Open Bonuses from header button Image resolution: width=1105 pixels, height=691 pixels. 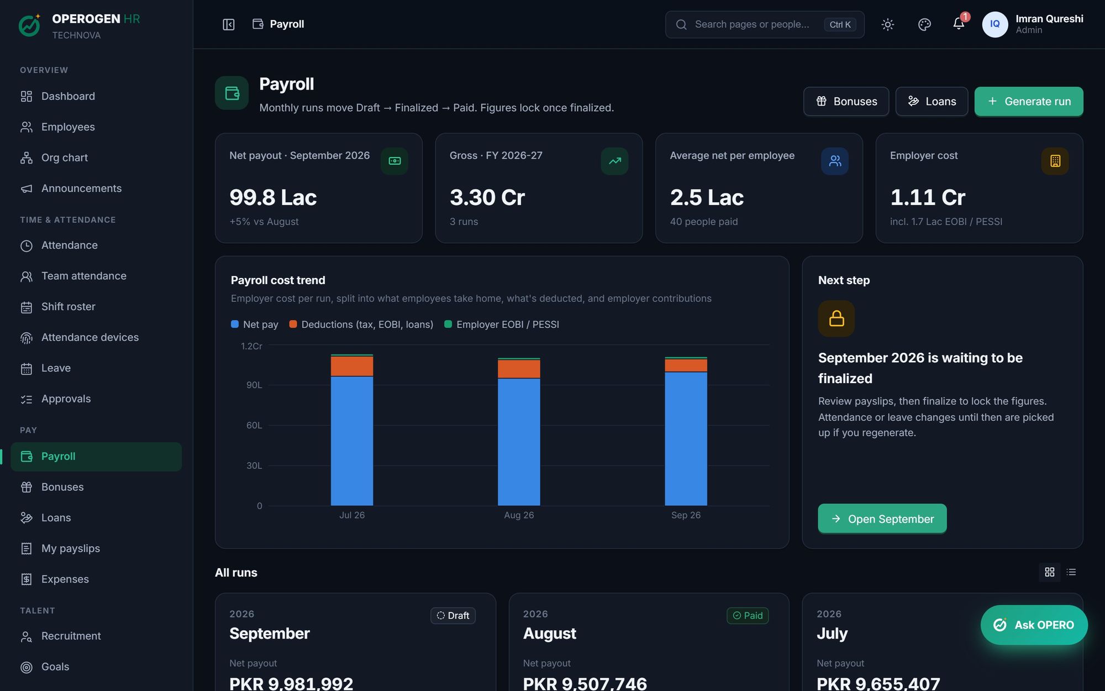846,101
